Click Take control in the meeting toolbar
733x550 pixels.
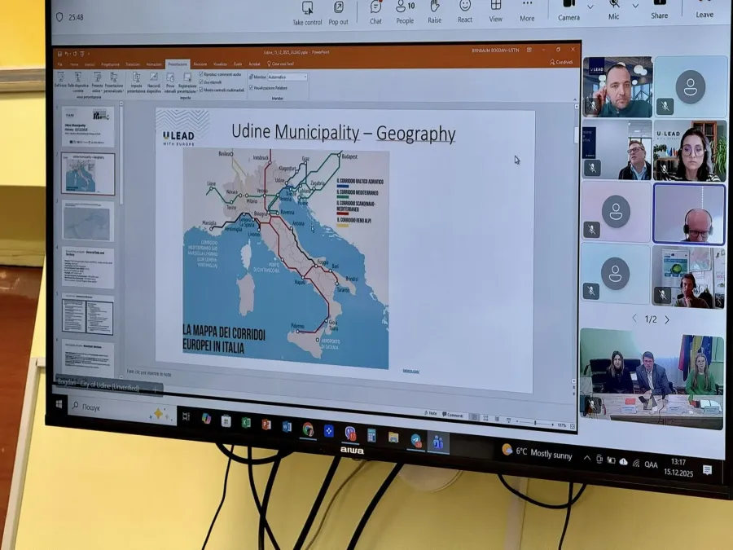[307, 12]
